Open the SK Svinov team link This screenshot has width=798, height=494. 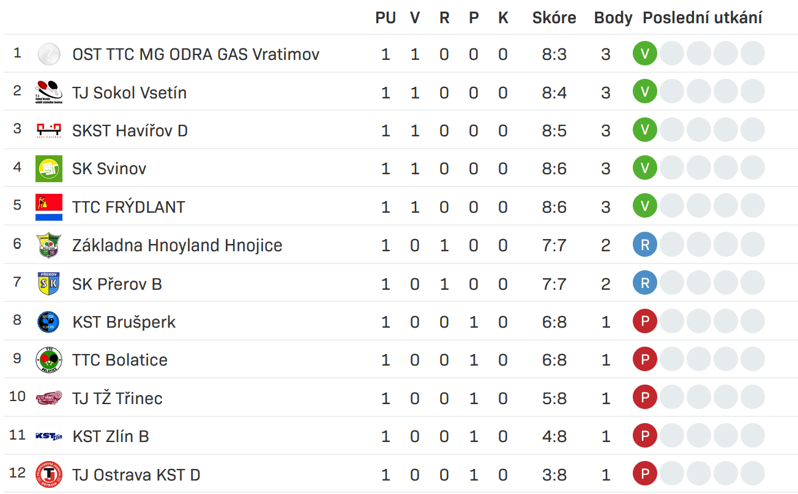point(110,169)
